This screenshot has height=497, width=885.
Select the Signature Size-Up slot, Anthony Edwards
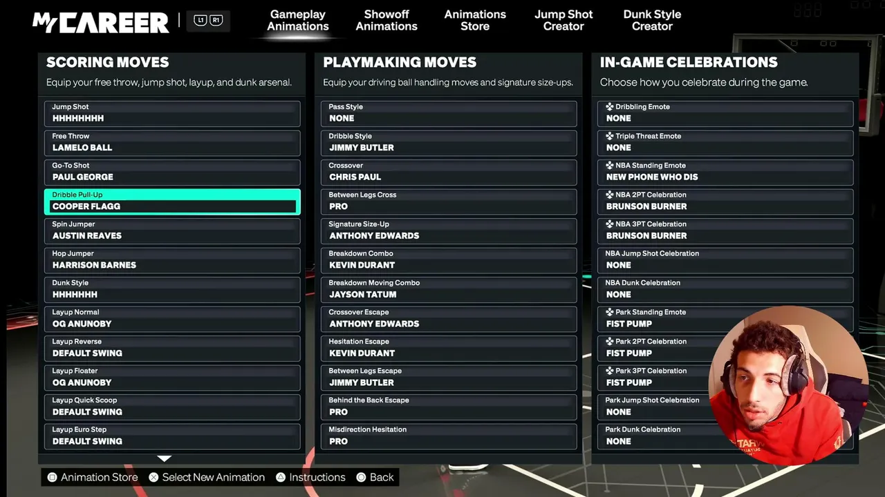coord(449,231)
